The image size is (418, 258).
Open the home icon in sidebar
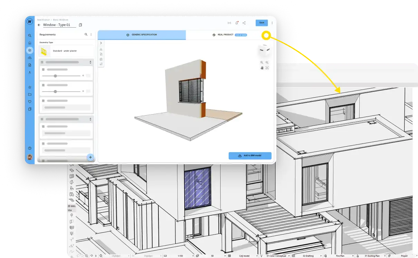point(30,43)
